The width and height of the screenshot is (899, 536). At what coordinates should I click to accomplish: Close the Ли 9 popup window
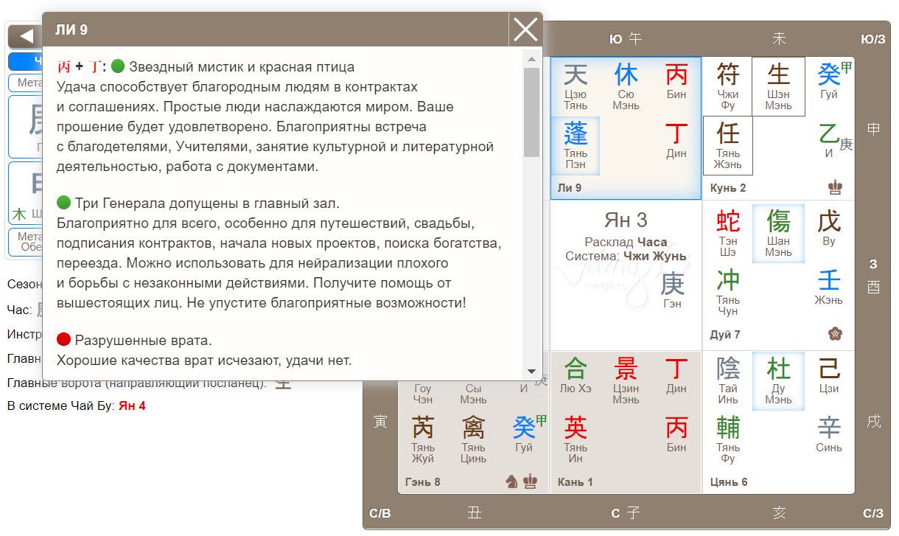(525, 29)
